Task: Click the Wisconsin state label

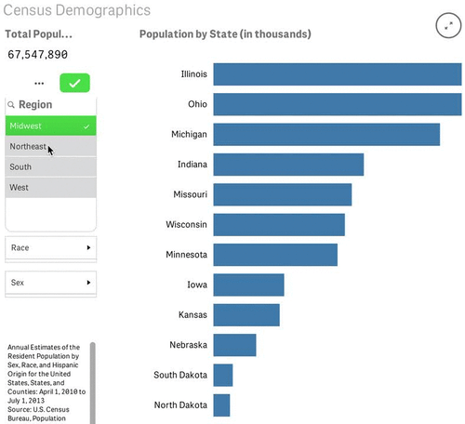Action: point(186,224)
